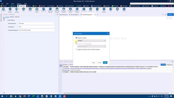Switch to the Reporting tool palette
The image size is (174, 98).
(x=60, y=6)
